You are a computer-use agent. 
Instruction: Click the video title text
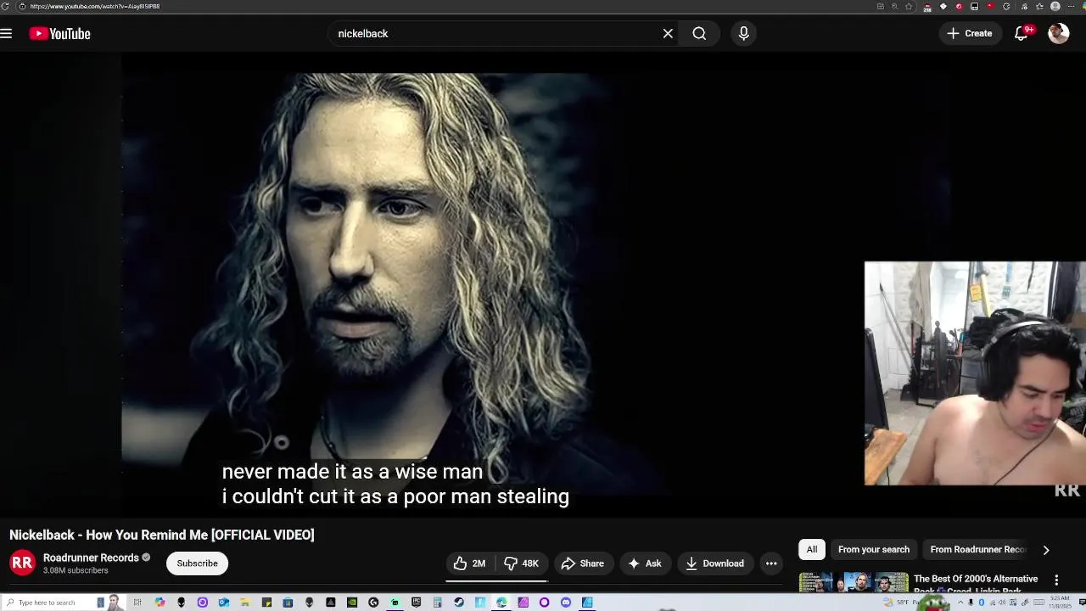(162, 535)
